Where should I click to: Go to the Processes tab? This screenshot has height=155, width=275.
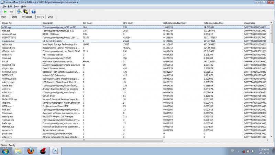pyautogui.click(x=27, y=17)
